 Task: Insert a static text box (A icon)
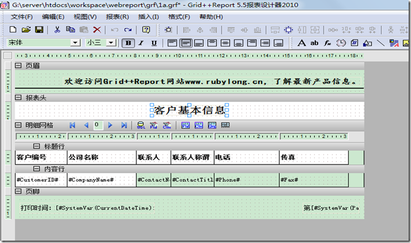click(301, 43)
